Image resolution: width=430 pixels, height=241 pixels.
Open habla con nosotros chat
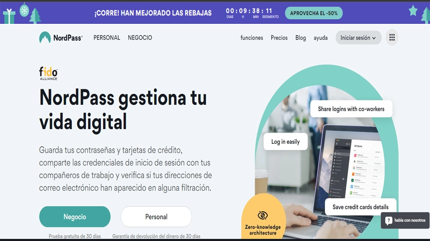pyautogui.click(x=405, y=221)
